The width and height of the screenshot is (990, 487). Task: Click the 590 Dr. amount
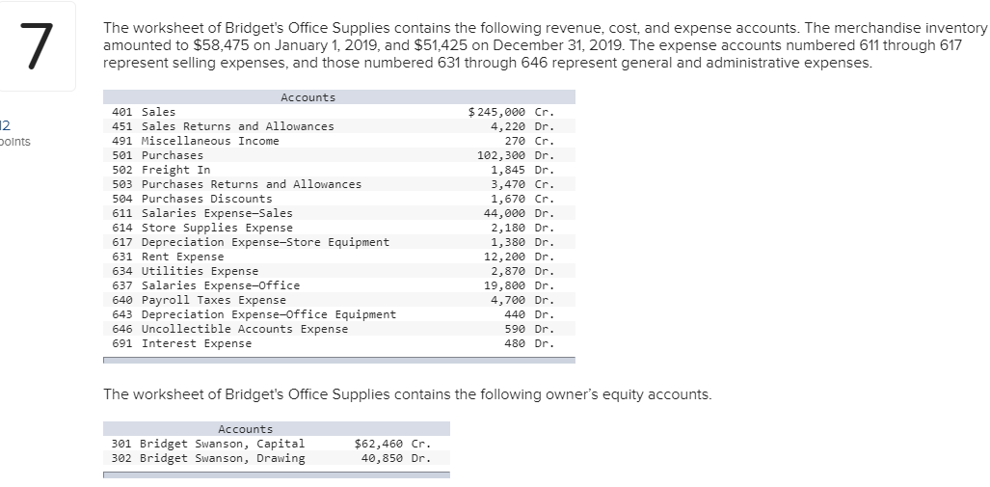click(x=529, y=329)
